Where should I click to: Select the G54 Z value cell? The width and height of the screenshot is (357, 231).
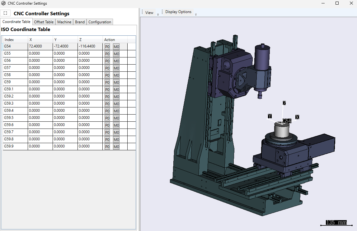[90, 46]
